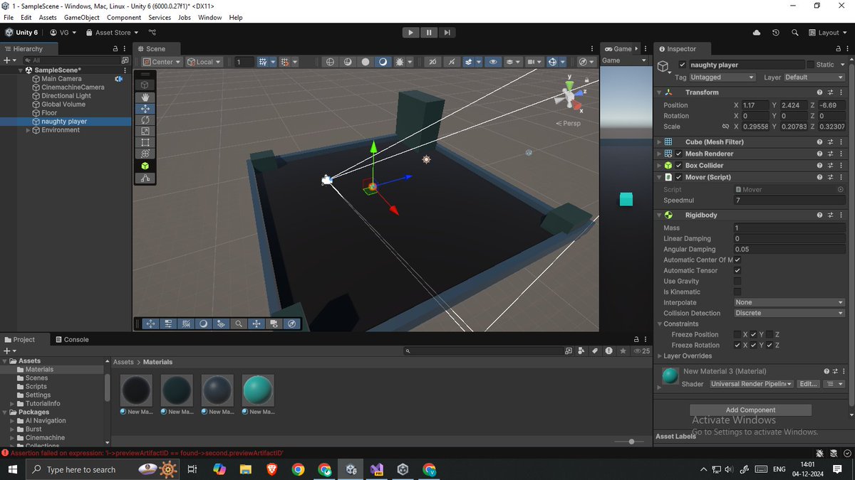Filter Project by favorites star icon
This screenshot has height=480, width=855.
[623, 351]
